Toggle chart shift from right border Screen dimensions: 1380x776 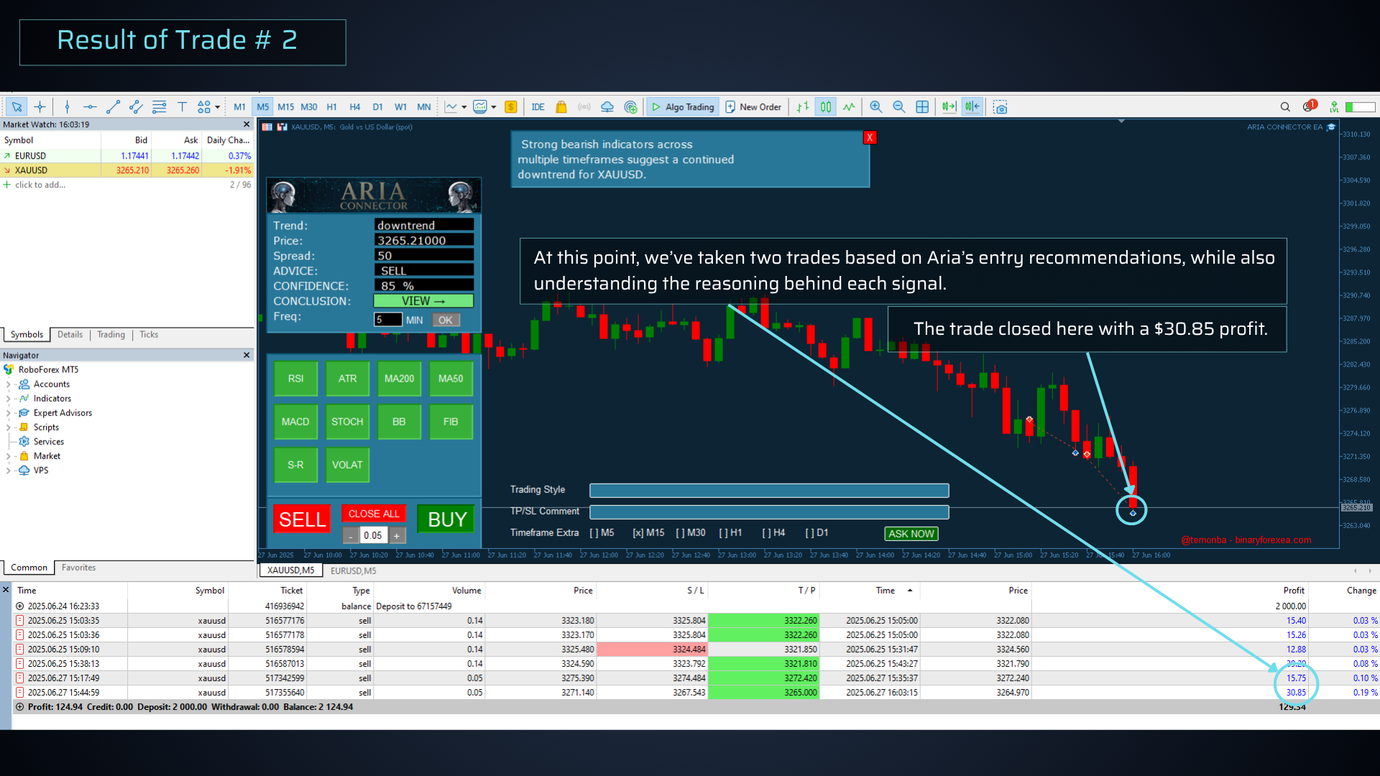point(972,107)
